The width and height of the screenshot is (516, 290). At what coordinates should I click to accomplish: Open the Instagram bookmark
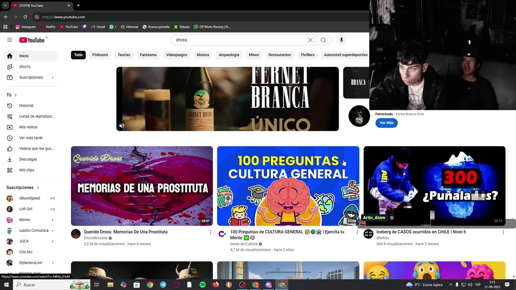click(25, 27)
